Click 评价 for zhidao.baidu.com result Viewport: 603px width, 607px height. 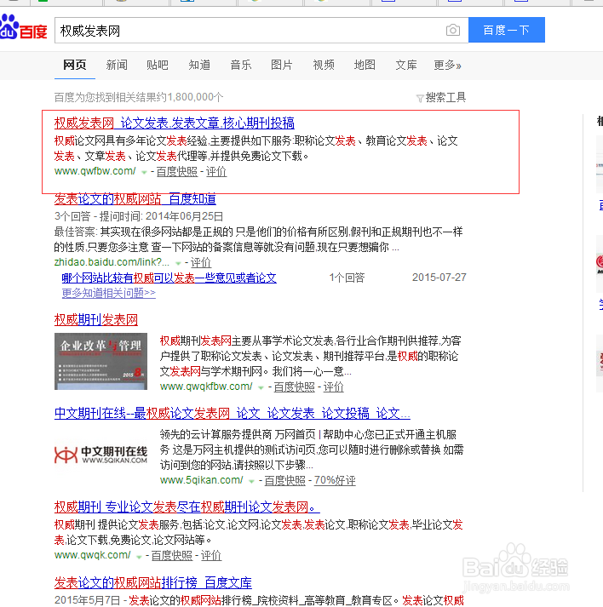click(x=201, y=262)
